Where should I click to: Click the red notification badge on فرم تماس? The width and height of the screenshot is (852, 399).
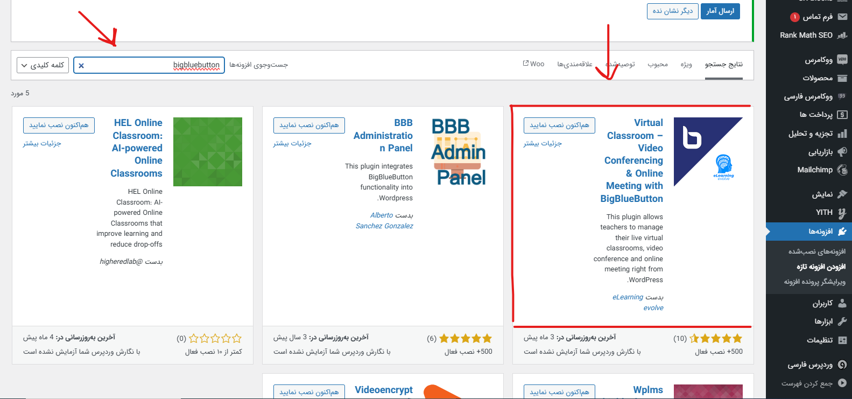pos(794,17)
